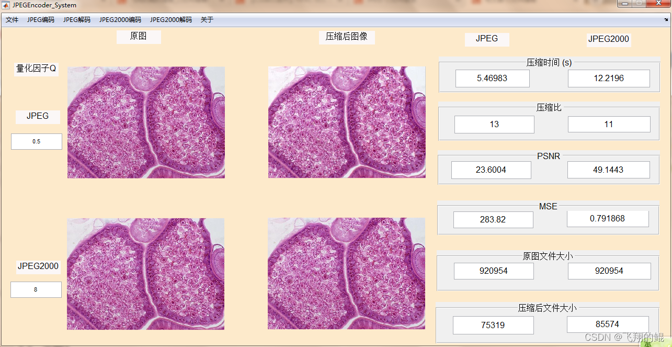Click the 原图文件大小 panel title
672x347 pixels.
point(548,256)
